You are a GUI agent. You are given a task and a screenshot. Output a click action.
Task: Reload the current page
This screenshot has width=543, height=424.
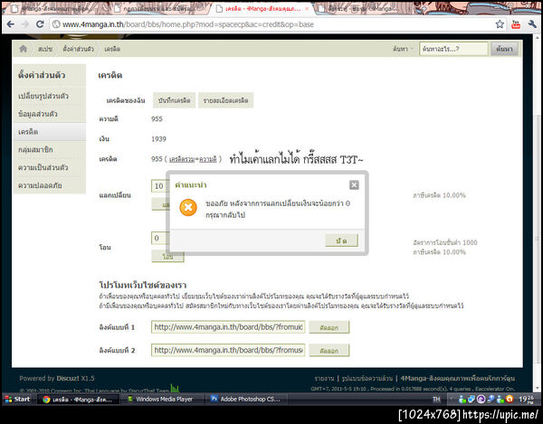(40, 24)
